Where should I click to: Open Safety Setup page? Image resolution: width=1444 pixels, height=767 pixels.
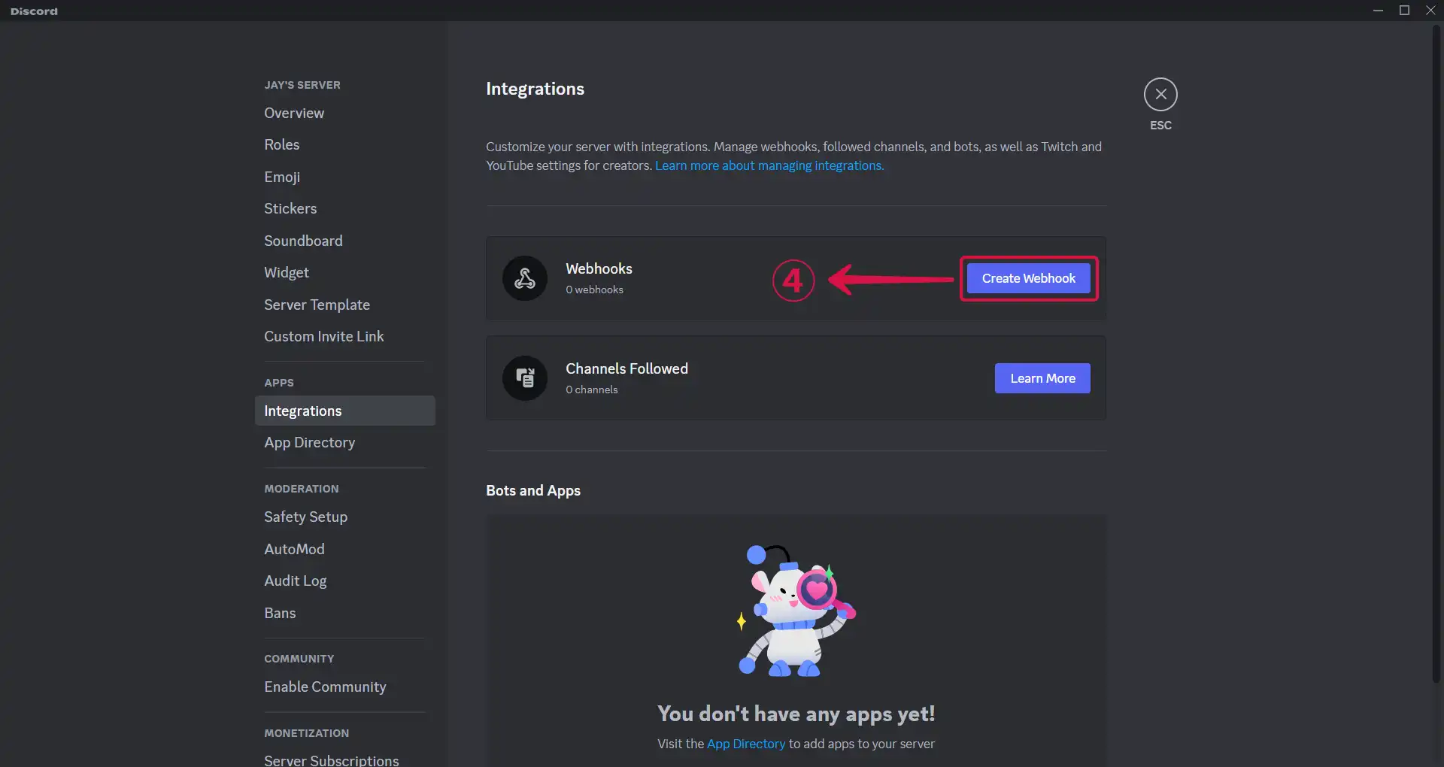point(345,517)
